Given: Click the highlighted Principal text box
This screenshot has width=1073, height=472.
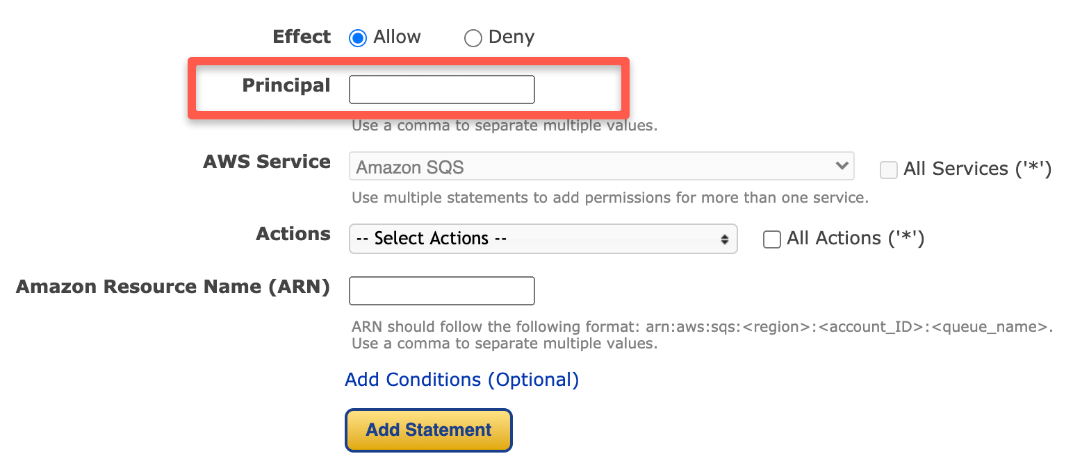Looking at the screenshot, I should click(x=441, y=89).
